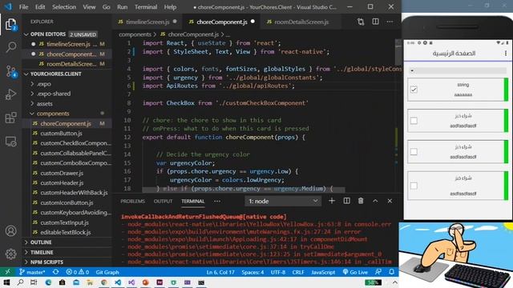Maximize the panel with up chevron
Viewport: 513px width, 288px height.
point(375,201)
